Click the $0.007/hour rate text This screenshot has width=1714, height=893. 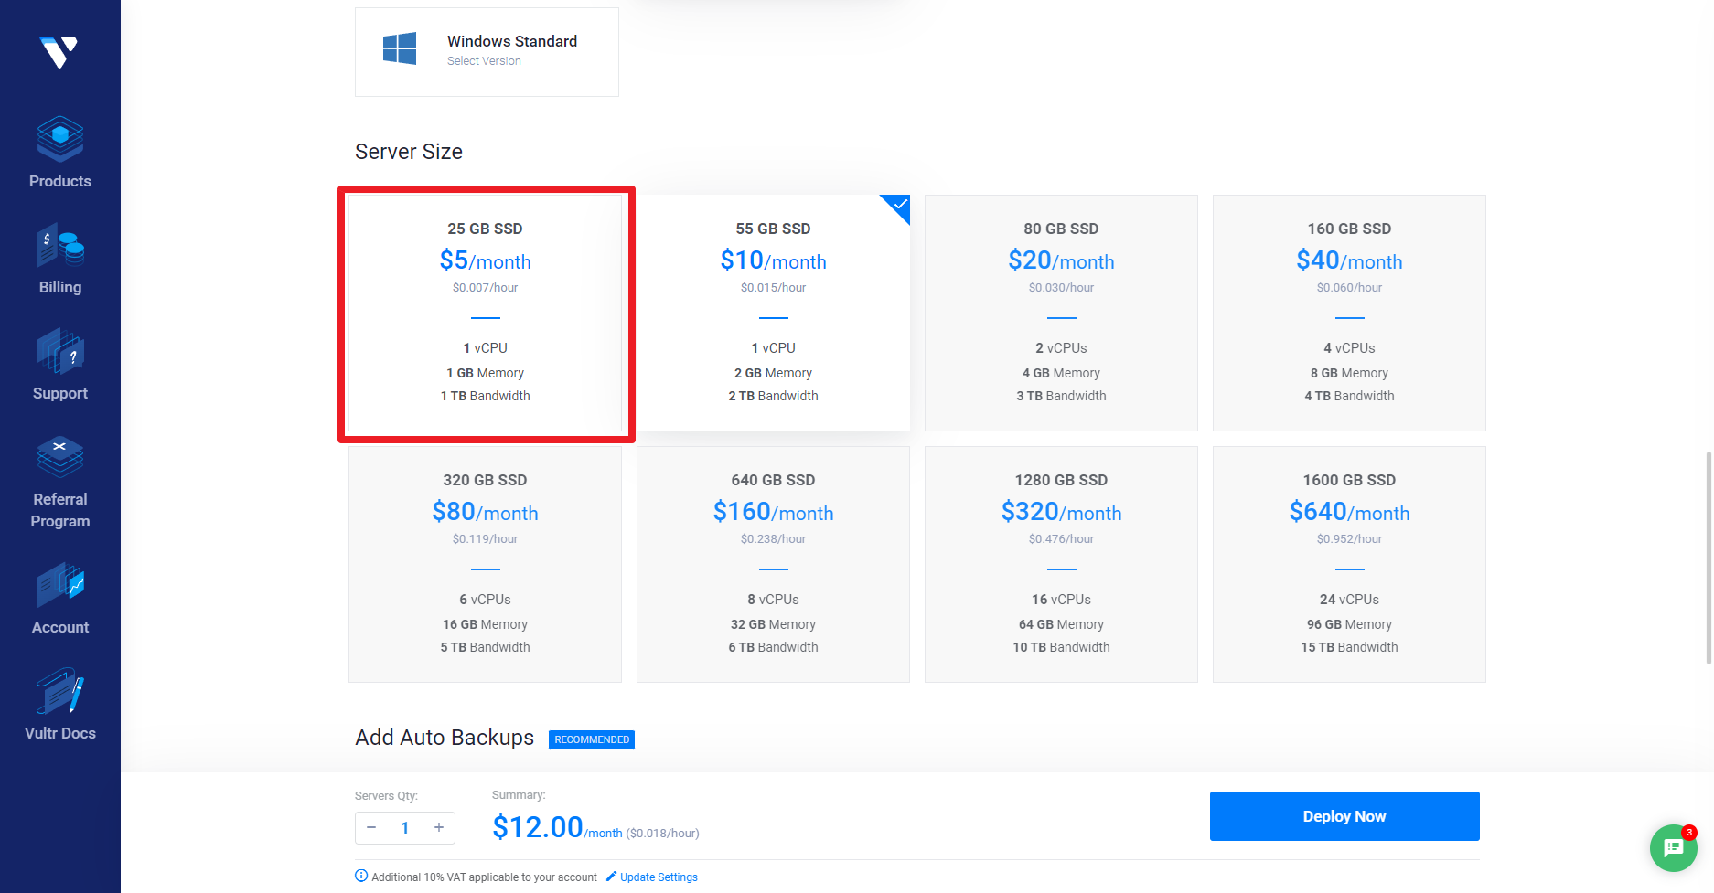tap(485, 288)
